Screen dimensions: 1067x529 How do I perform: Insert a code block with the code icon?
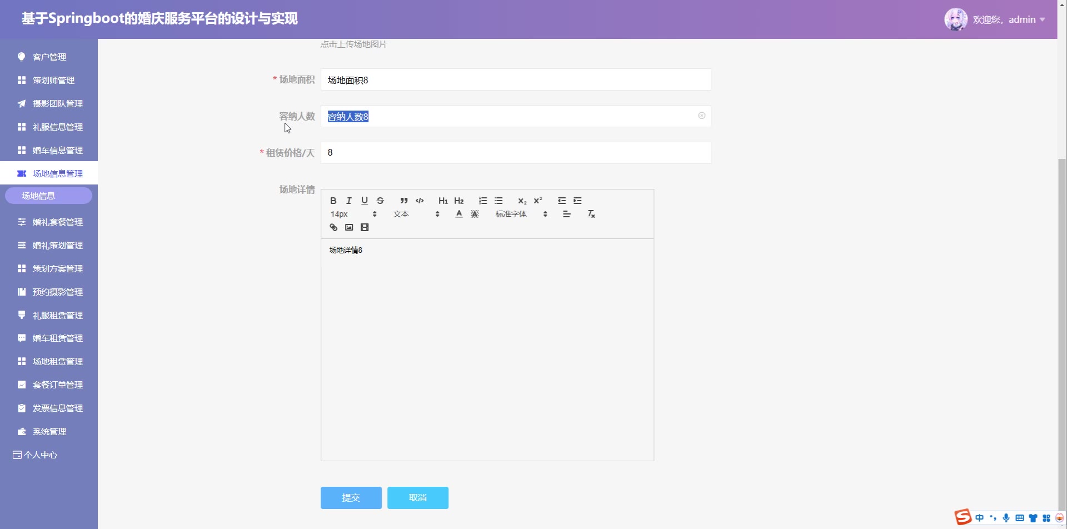coord(420,201)
